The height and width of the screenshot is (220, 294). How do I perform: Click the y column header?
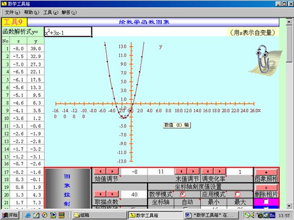click(36, 41)
